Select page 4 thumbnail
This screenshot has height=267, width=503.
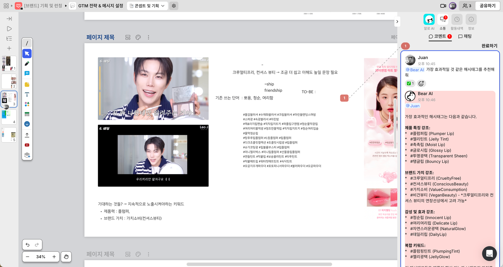click(x=9, y=117)
